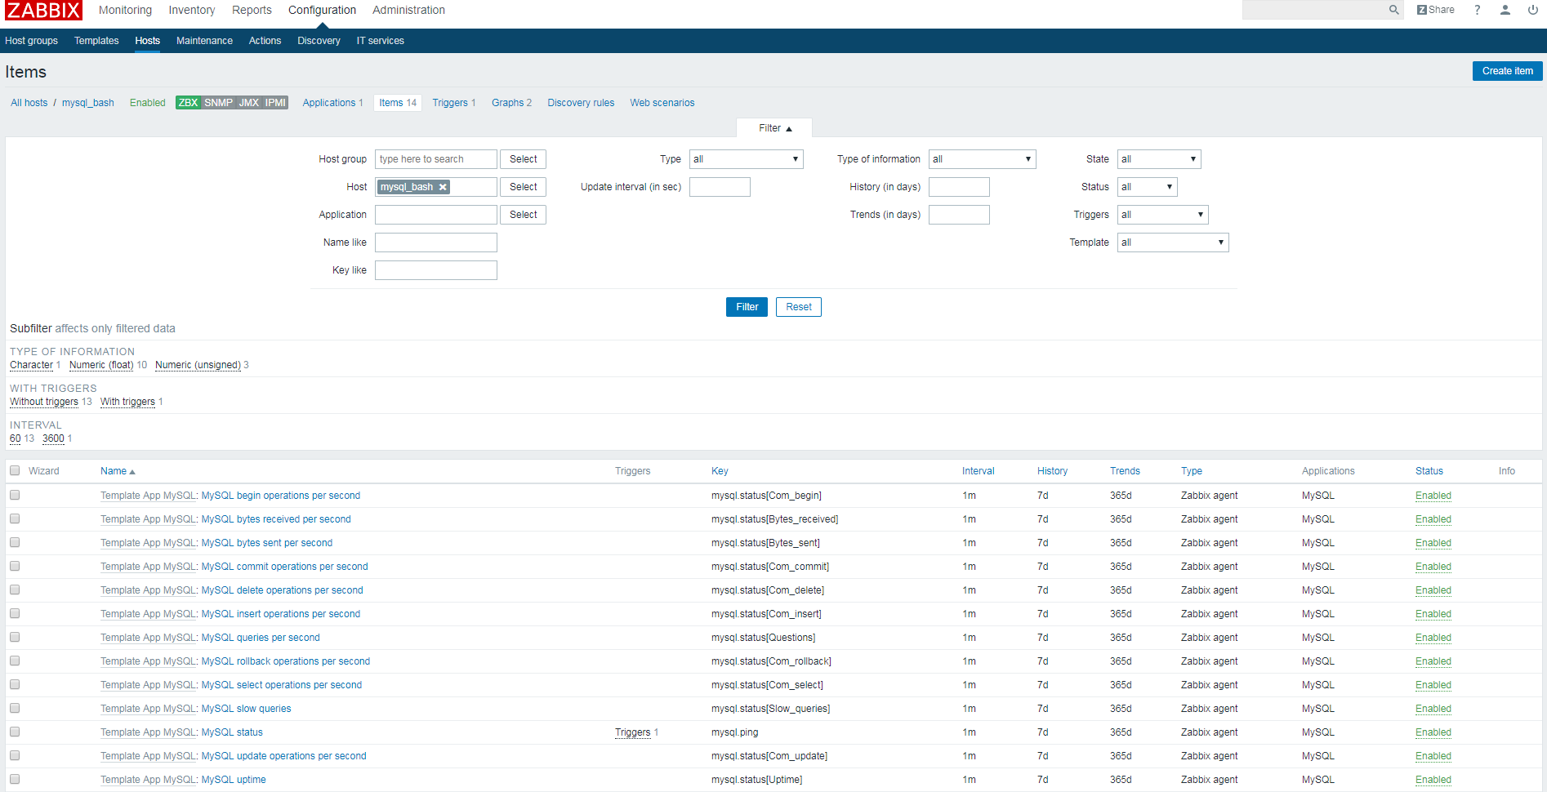Go to Host groups submenu

(x=31, y=41)
